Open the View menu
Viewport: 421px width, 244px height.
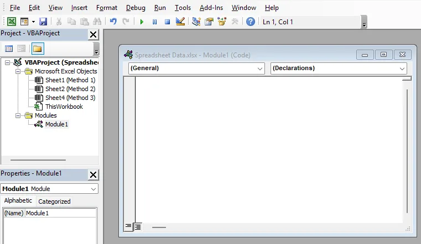coord(55,8)
